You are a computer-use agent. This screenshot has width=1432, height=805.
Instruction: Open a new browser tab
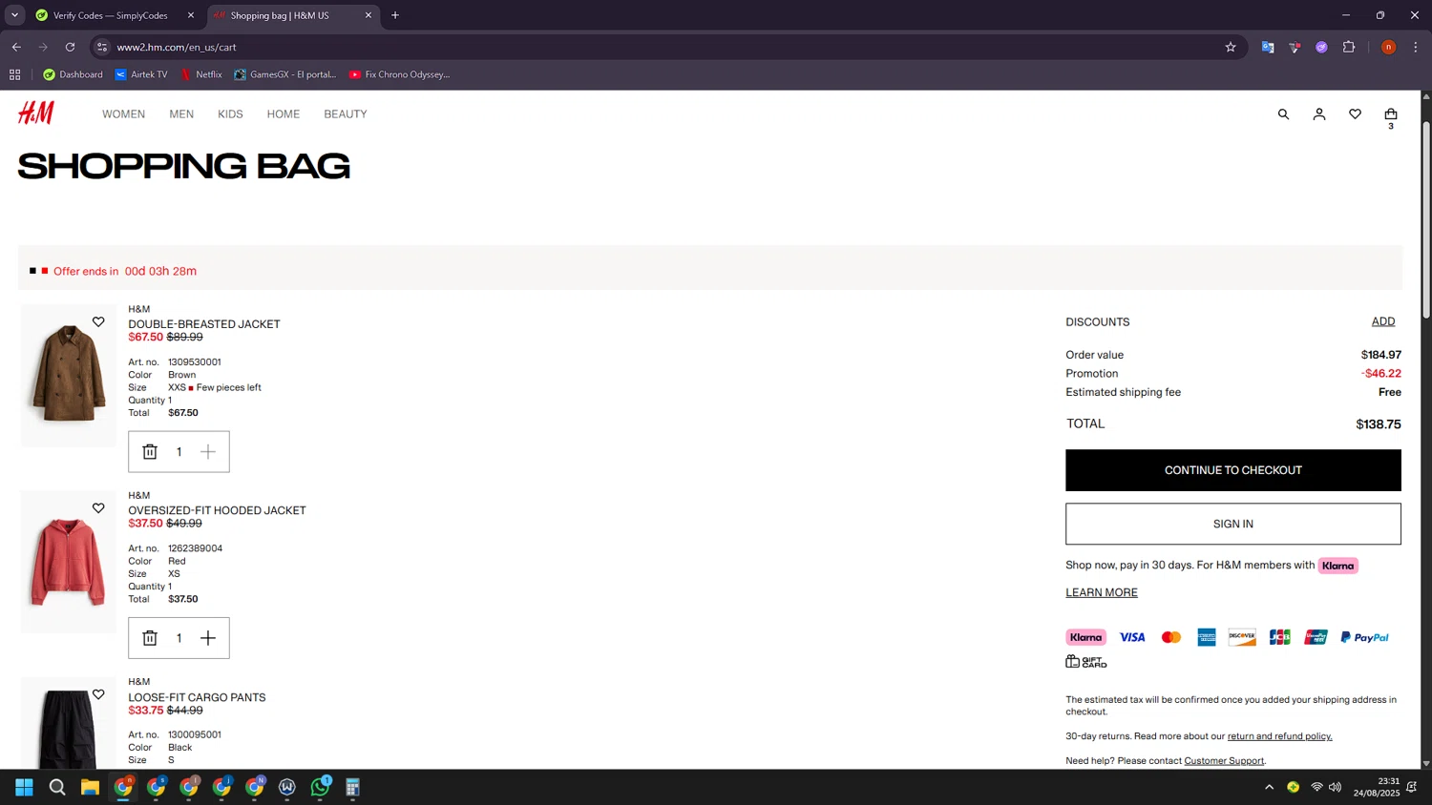click(395, 15)
